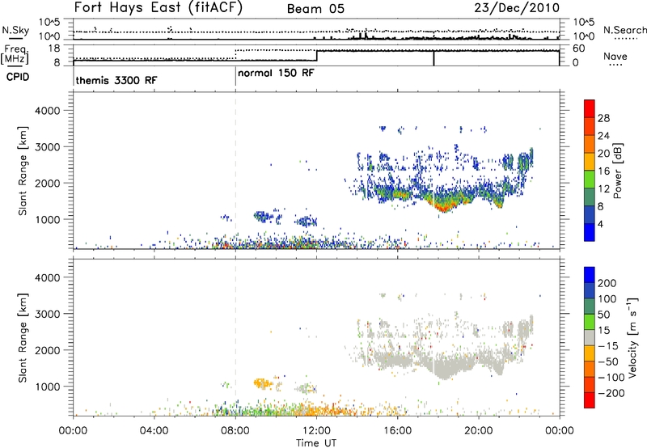Pick the light green 12–16 dB segment
This screenshot has width=647, height=448.
pos(590,179)
